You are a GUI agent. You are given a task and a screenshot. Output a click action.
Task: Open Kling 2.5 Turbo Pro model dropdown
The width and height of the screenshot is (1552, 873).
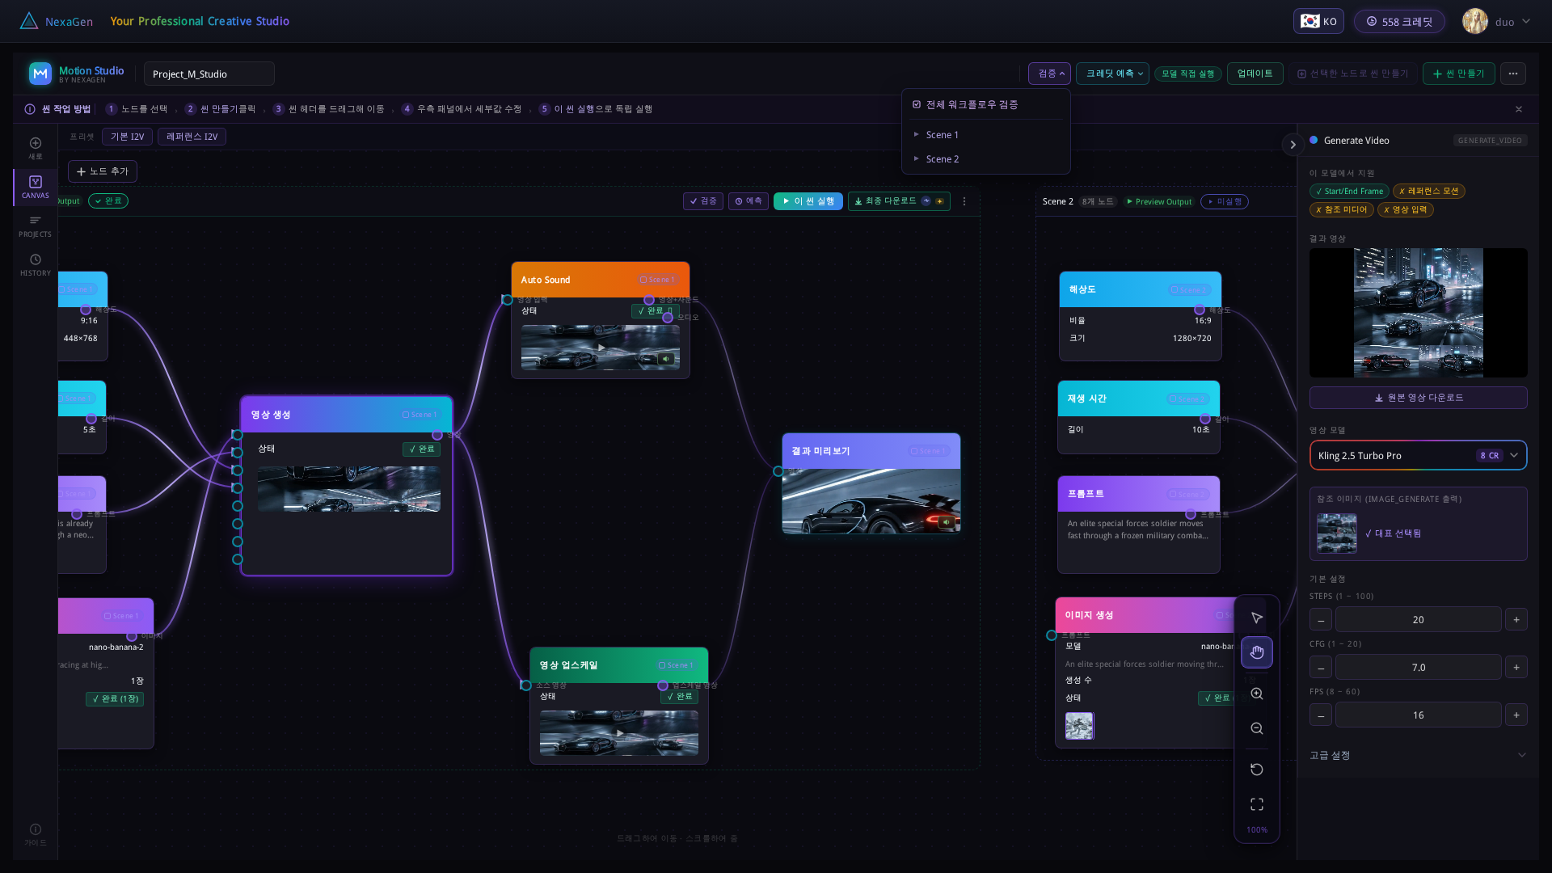point(1418,455)
